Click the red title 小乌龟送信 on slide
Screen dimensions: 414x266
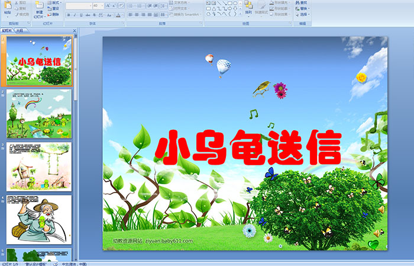[x=248, y=148]
